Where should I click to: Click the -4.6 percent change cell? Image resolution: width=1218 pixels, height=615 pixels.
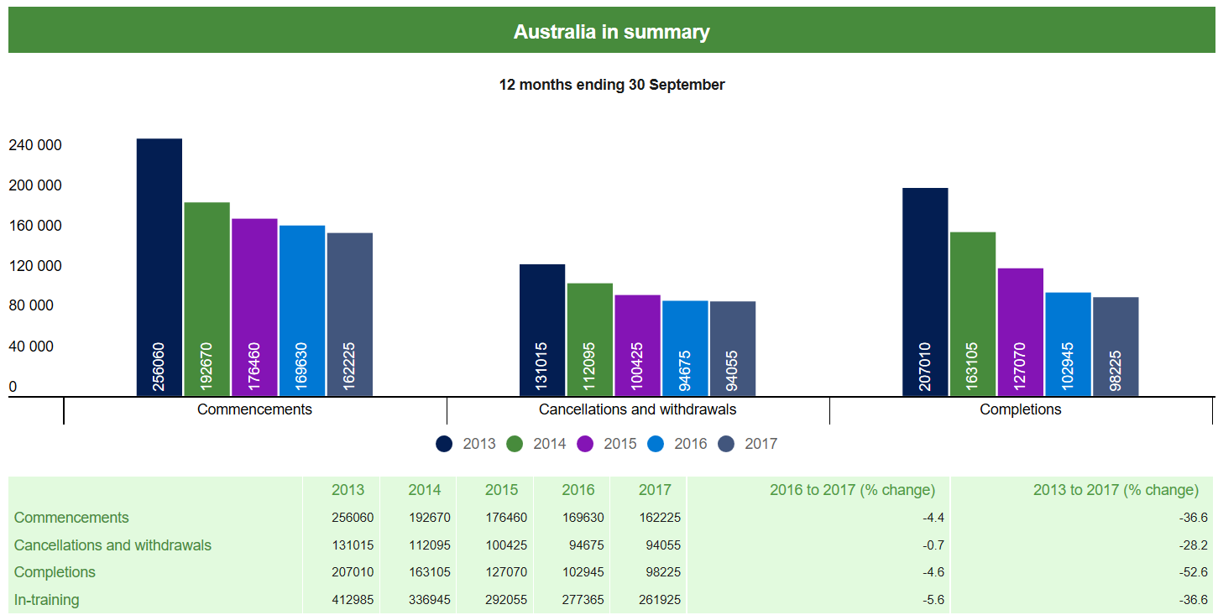(933, 572)
